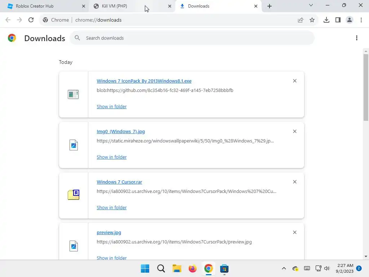Image resolution: width=369 pixels, height=277 pixels.
Task: Show preview.jpg in folder
Action: click(112, 258)
